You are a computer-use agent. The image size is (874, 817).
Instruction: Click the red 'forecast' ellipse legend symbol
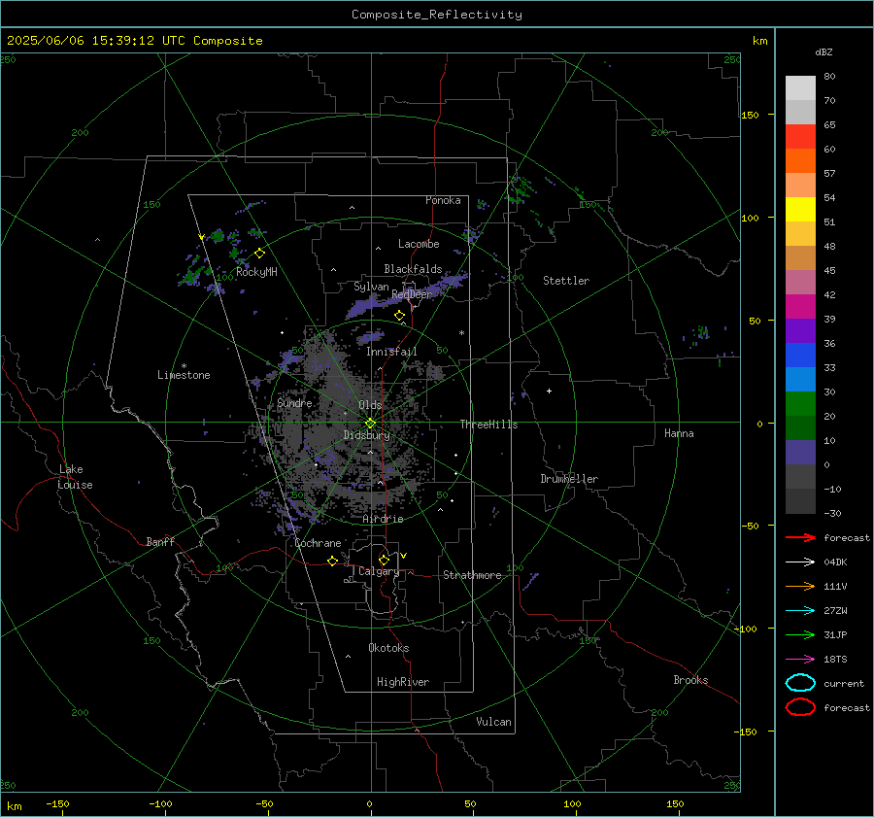click(800, 707)
